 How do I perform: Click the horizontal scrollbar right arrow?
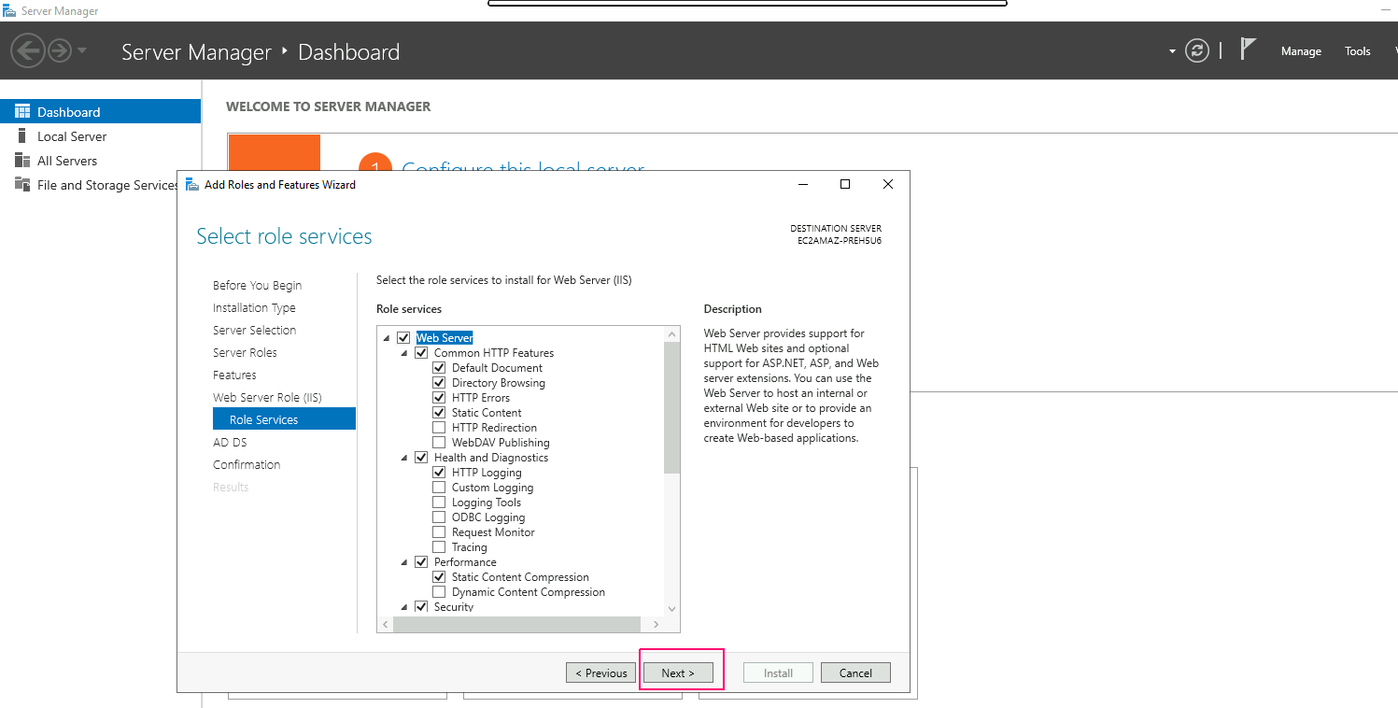[656, 625]
